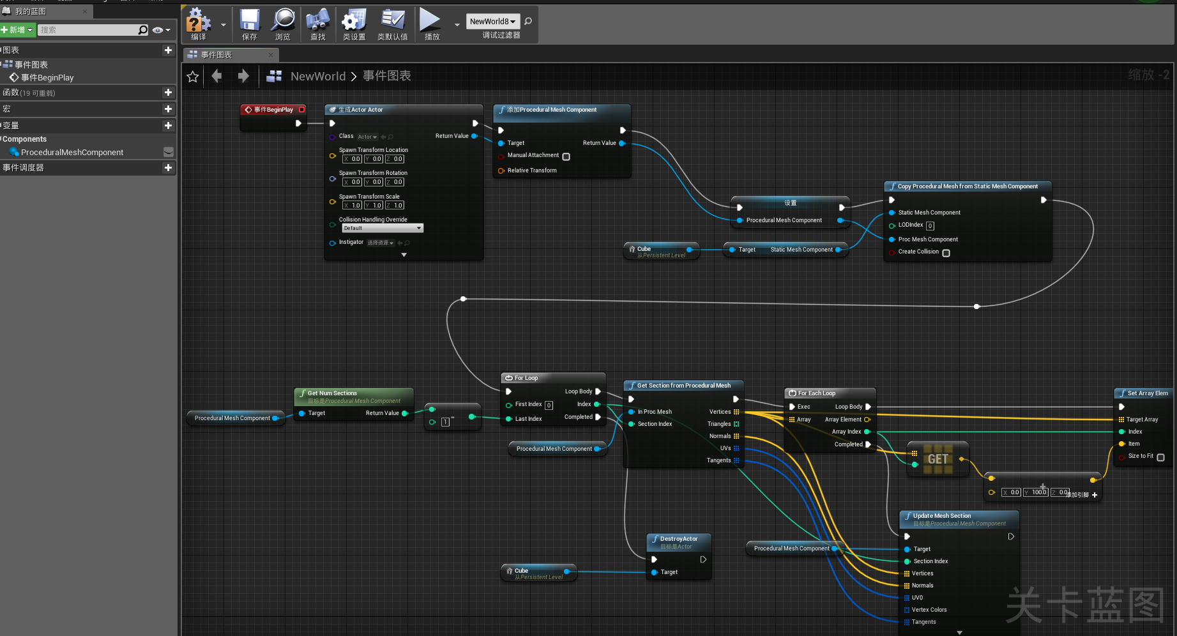The height and width of the screenshot is (636, 1177).
Task: Open the Class dropdown on 生成Actor node
Action: (367, 136)
